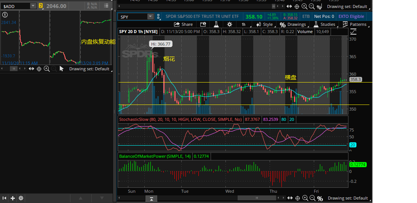Expand the $ADD symbol dropdown arrow
This screenshot has height=203, width=417.
coord(33,6)
